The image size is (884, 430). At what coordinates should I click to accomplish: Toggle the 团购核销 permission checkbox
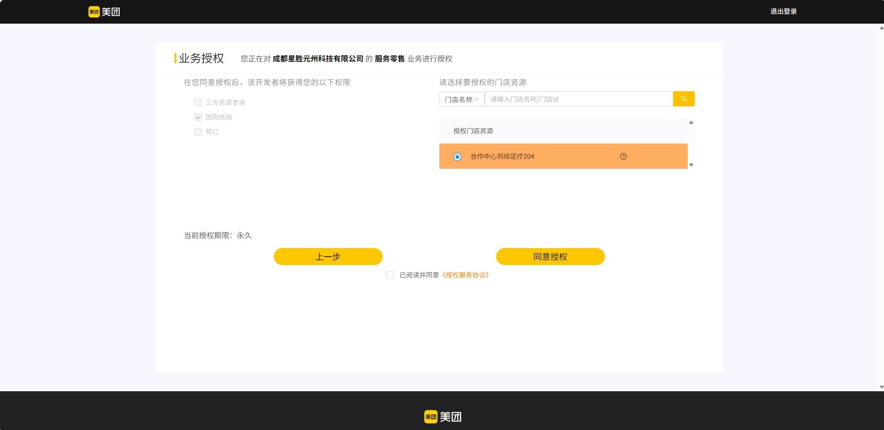[x=198, y=117]
